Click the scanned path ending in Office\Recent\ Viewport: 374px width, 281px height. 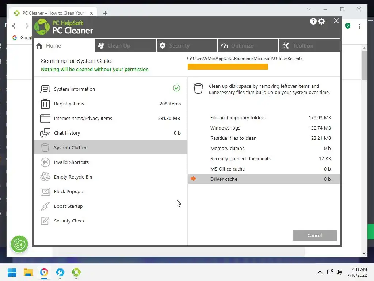[x=245, y=59]
